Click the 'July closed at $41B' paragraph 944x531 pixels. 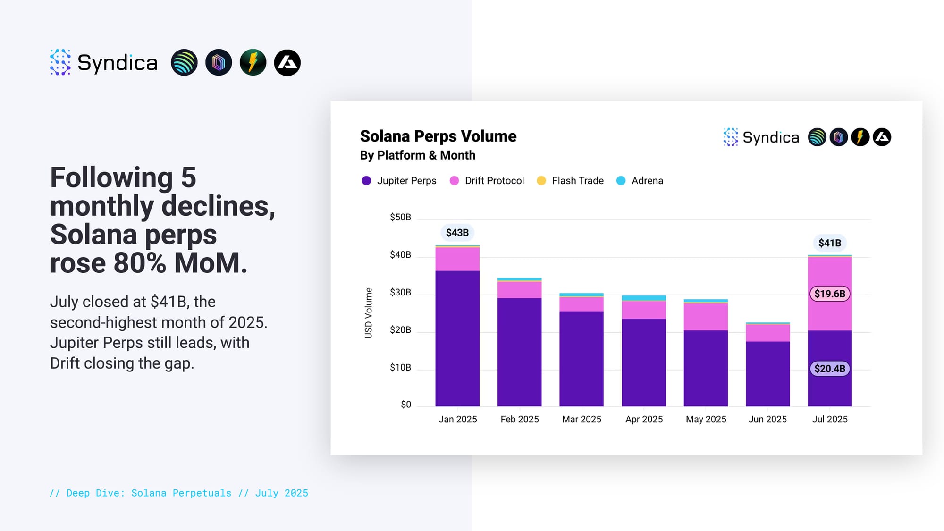[x=159, y=332]
